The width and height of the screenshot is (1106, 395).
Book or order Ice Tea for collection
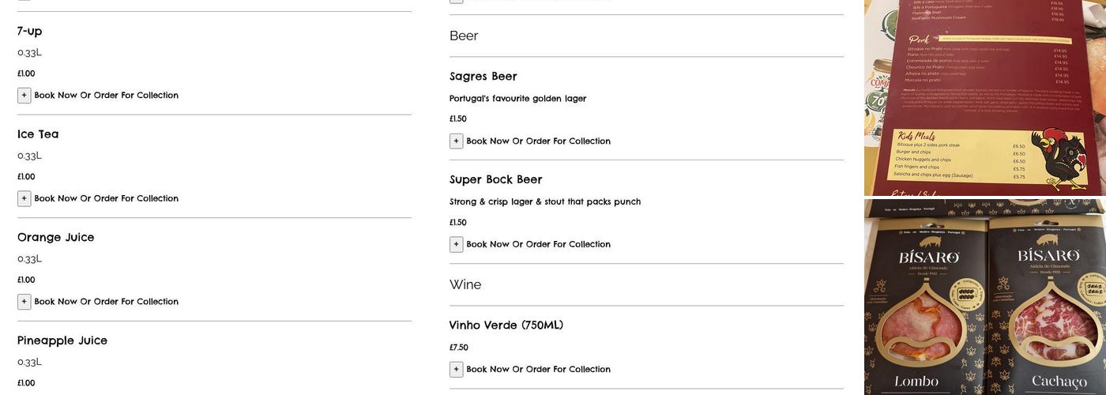tap(106, 198)
